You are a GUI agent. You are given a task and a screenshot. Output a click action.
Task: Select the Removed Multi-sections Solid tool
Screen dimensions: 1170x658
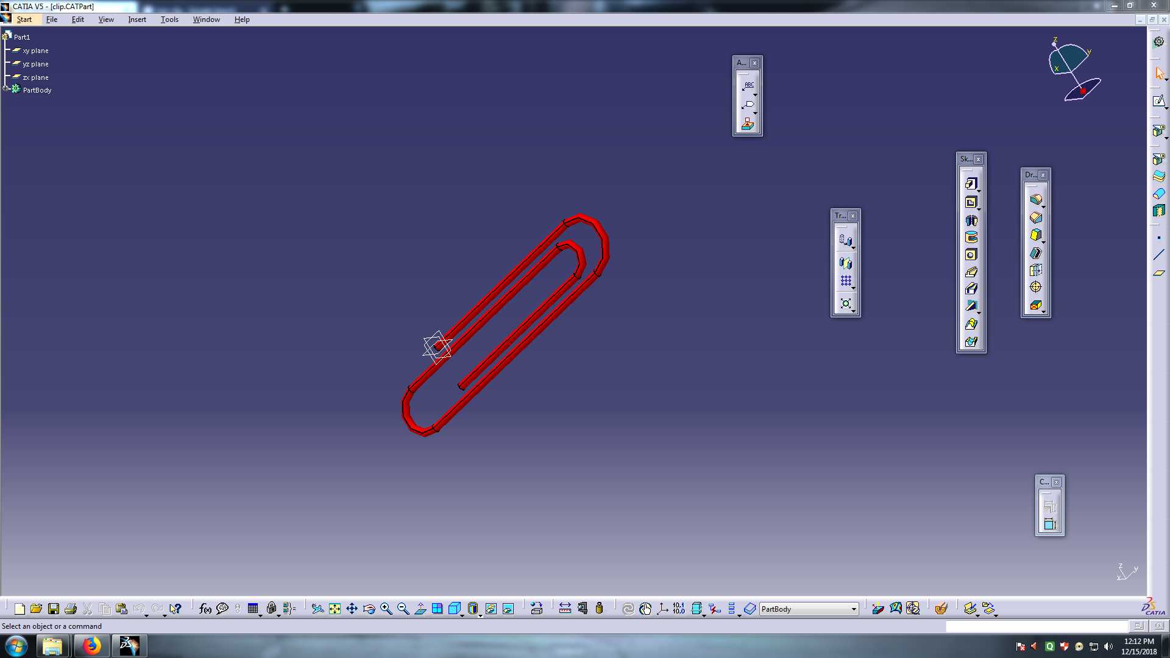(x=971, y=342)
